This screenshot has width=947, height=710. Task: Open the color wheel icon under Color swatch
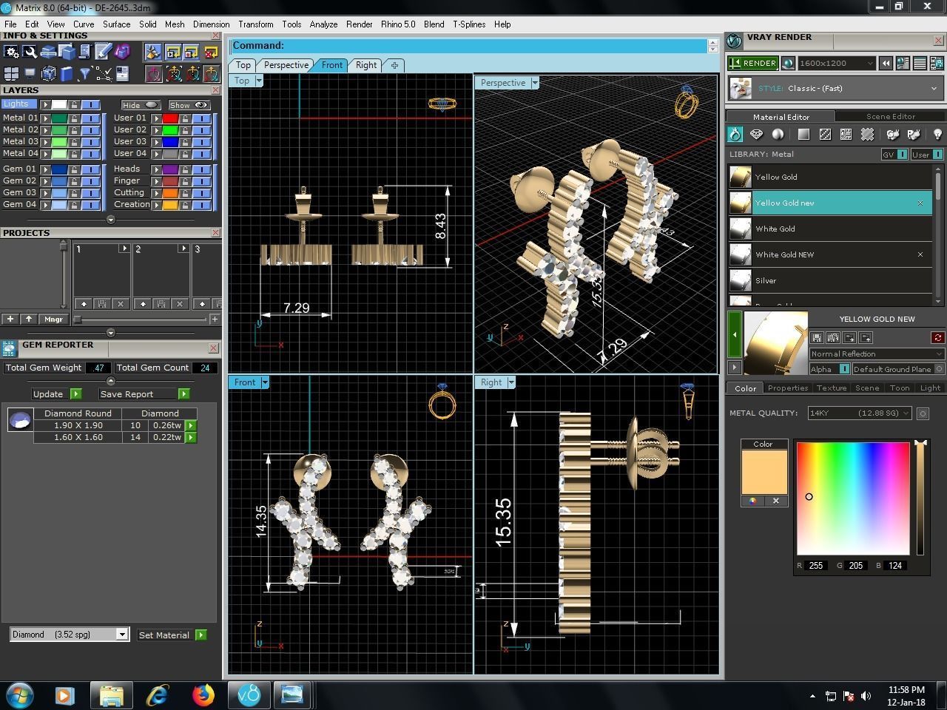tap(752, 501)
